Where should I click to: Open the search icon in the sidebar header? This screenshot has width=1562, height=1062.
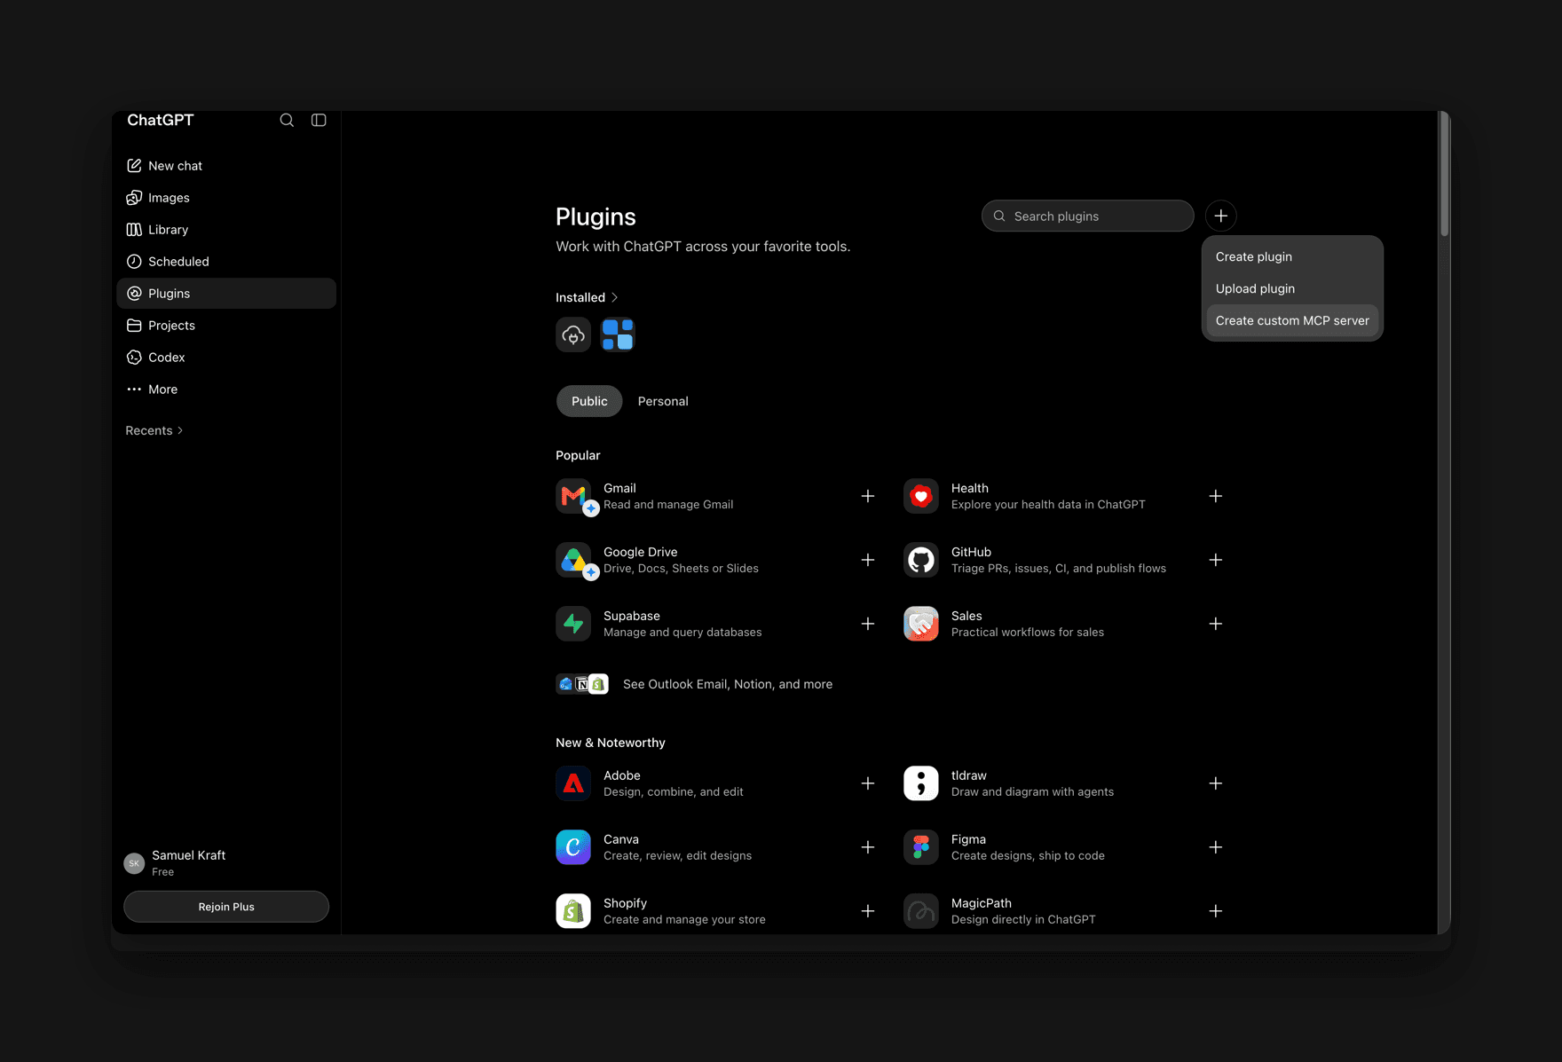[287, 120]
